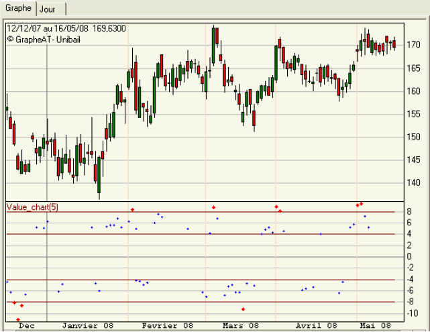The height and width of the screenshot is (332, 430).
Task: Click the Fevrier 08 month label
Action: tap(167, 326)
